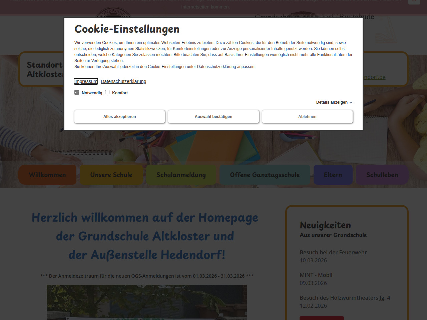Expand Details anzeigen chevron
This screenshot has height=320, width=427.
351,103
